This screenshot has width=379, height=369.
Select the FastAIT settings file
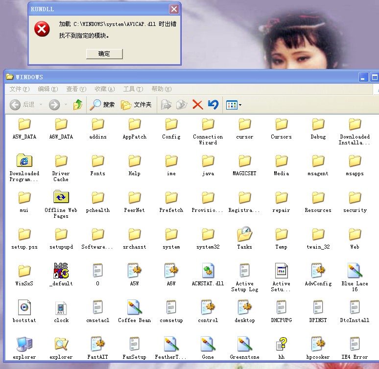point(97,348)
